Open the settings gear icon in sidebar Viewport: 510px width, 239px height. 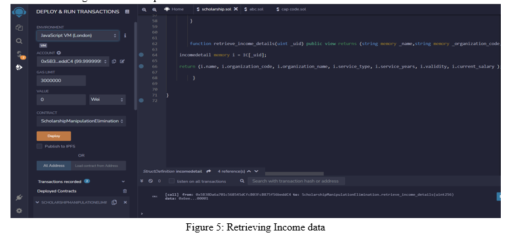19,211
